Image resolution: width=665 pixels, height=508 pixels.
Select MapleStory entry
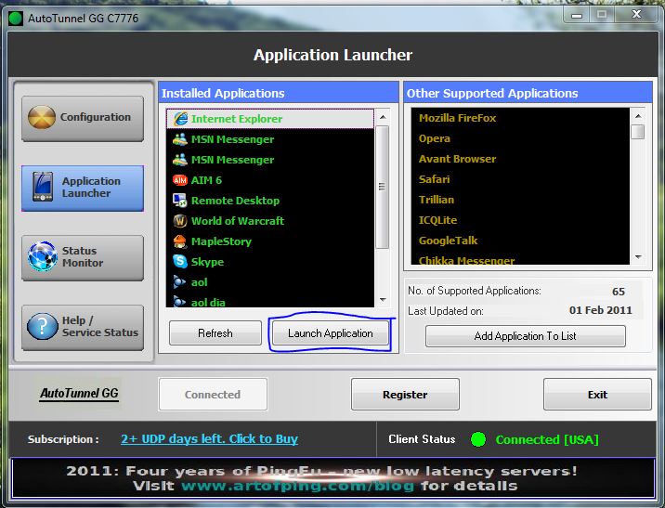tap(270, 241)
